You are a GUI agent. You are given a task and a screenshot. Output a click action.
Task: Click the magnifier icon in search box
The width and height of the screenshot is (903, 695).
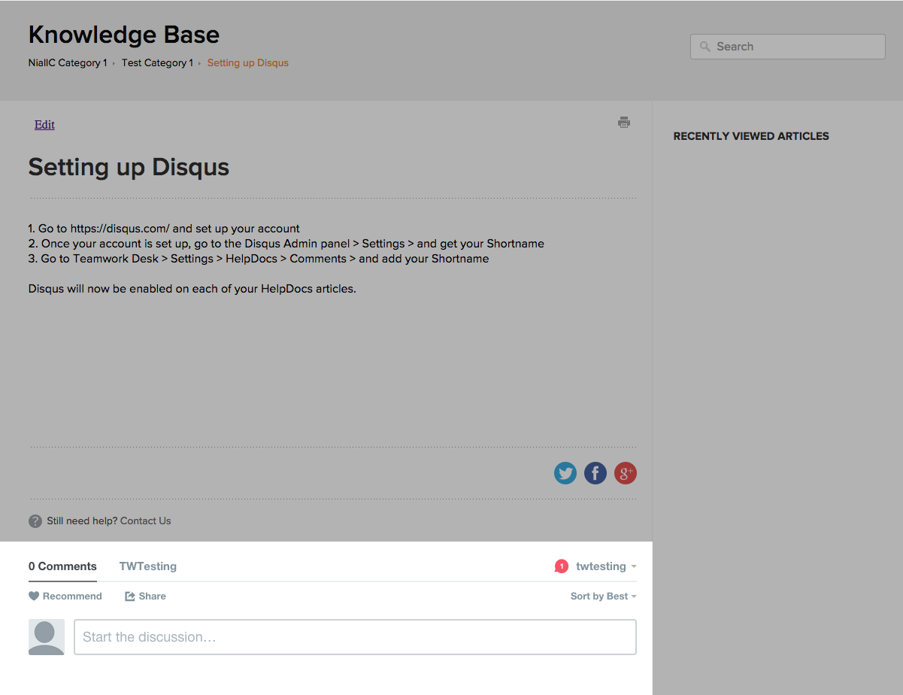705,47
